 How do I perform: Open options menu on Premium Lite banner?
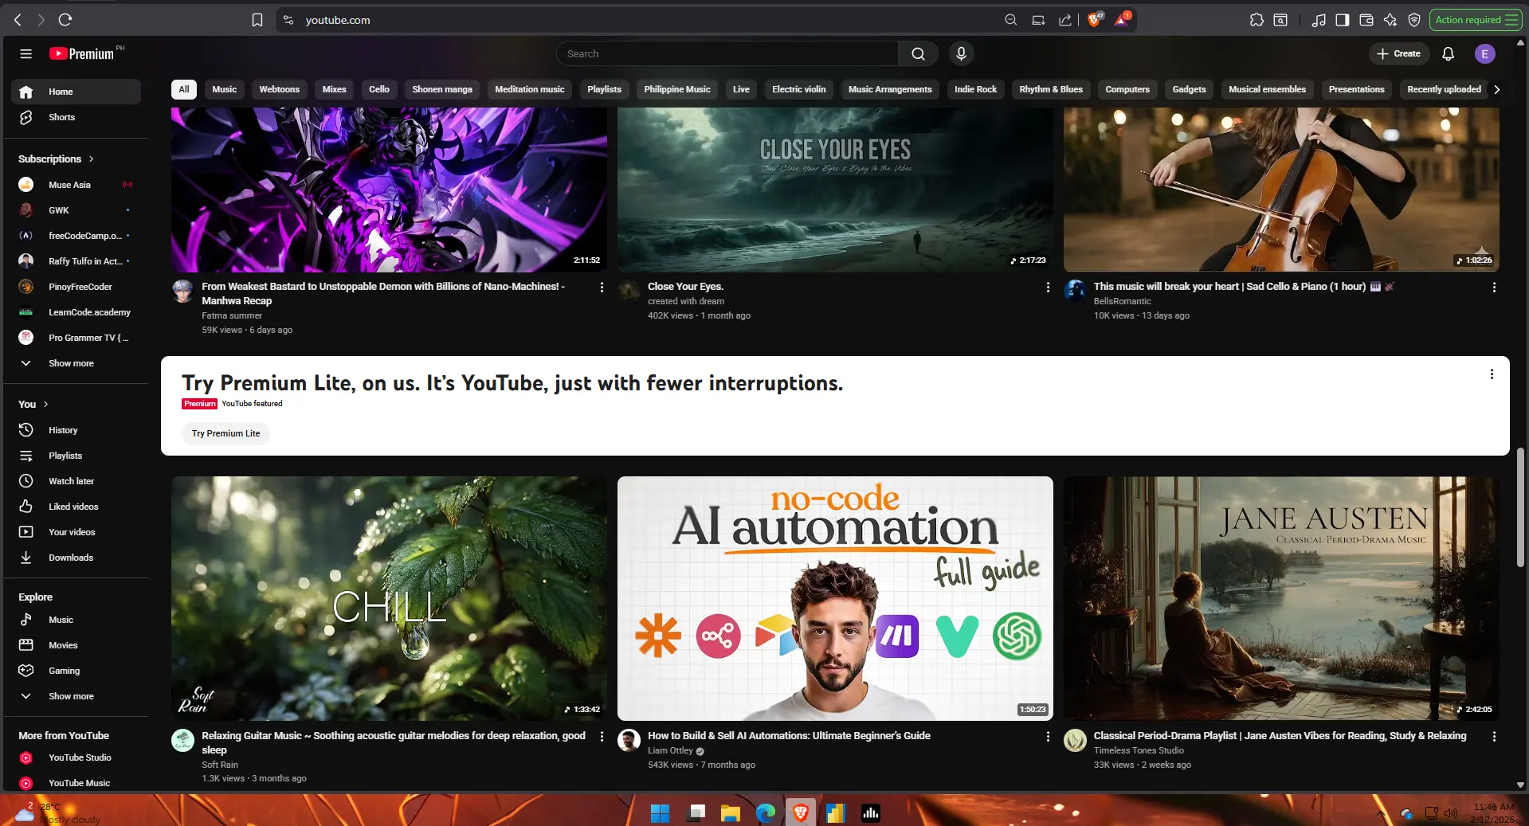click(1492, 374)
